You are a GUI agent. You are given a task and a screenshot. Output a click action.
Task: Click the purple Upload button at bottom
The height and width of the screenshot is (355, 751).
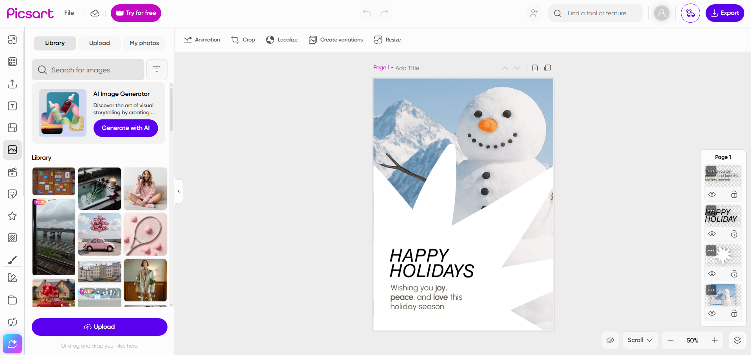[x=99, y=327]
